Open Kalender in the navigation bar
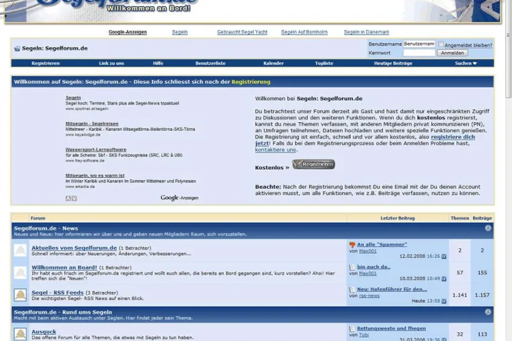512x341 pixels. pyautogui.click(x=273, y=63)
